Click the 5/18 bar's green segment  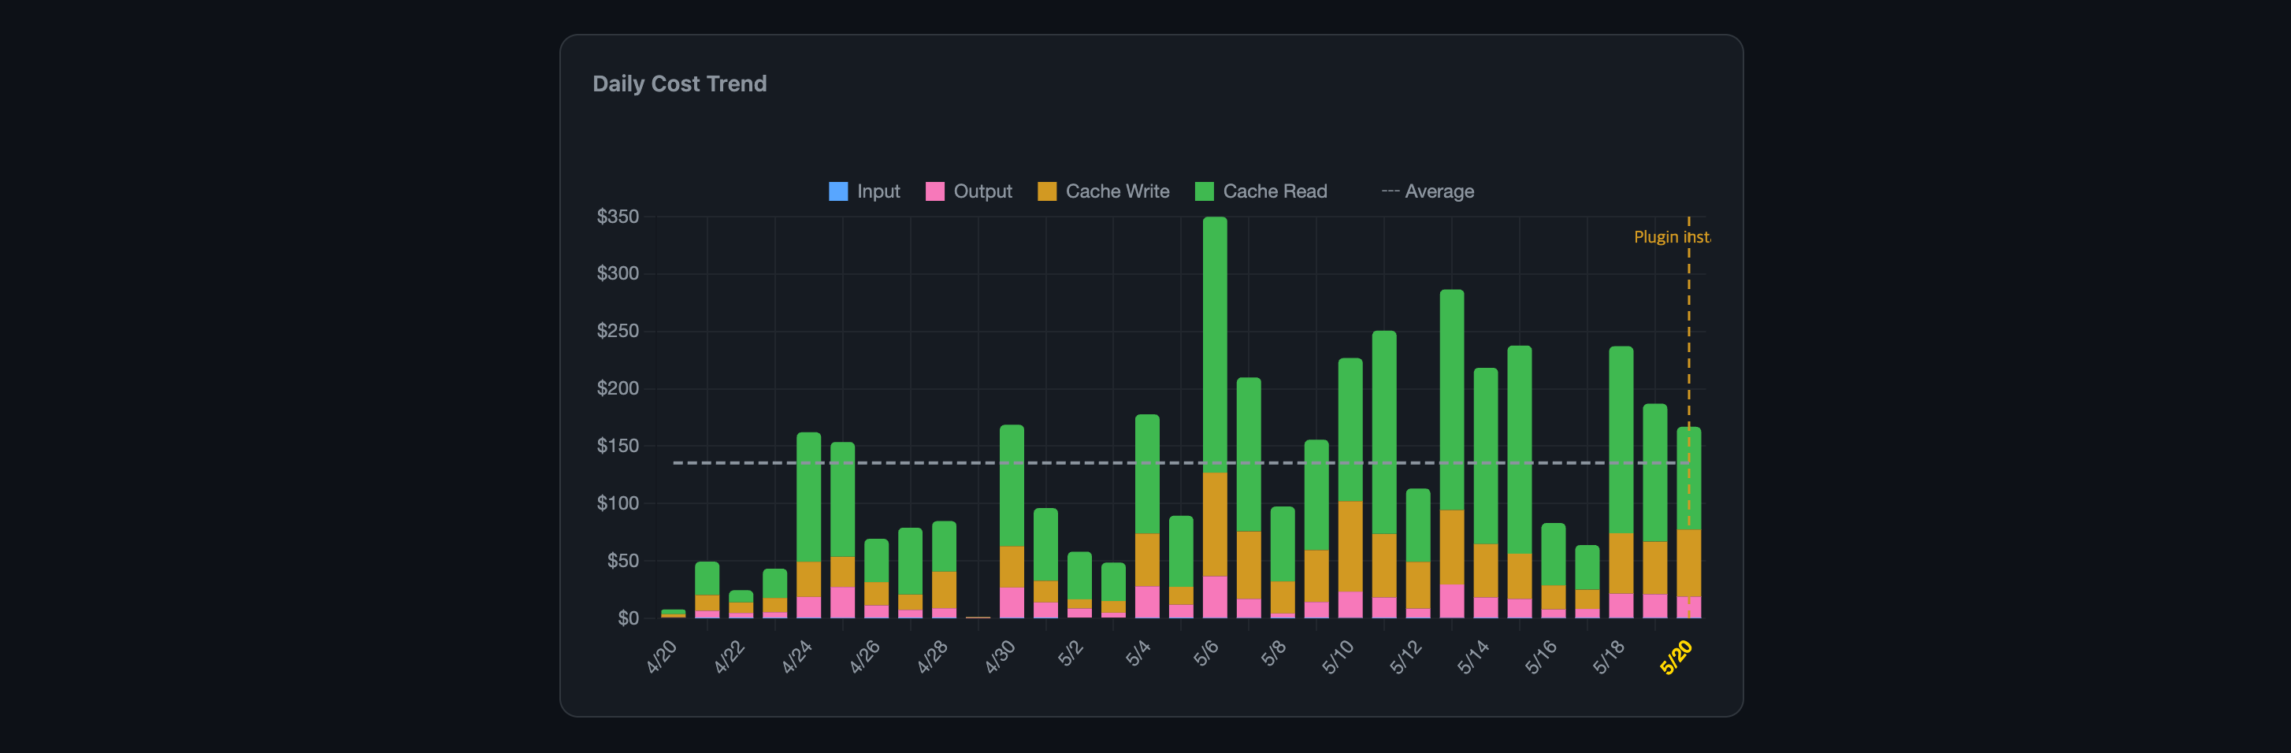tap(1621, 440)
